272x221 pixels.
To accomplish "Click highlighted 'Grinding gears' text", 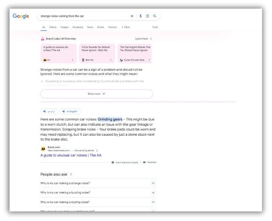I will pyautogui.click(x=110, y=119).
